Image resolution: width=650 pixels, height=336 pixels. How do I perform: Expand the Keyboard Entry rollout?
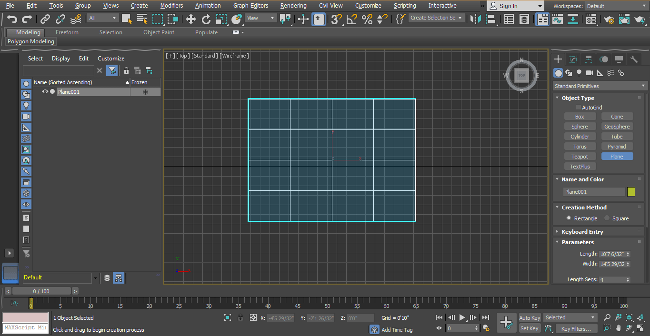pos(582,232)
